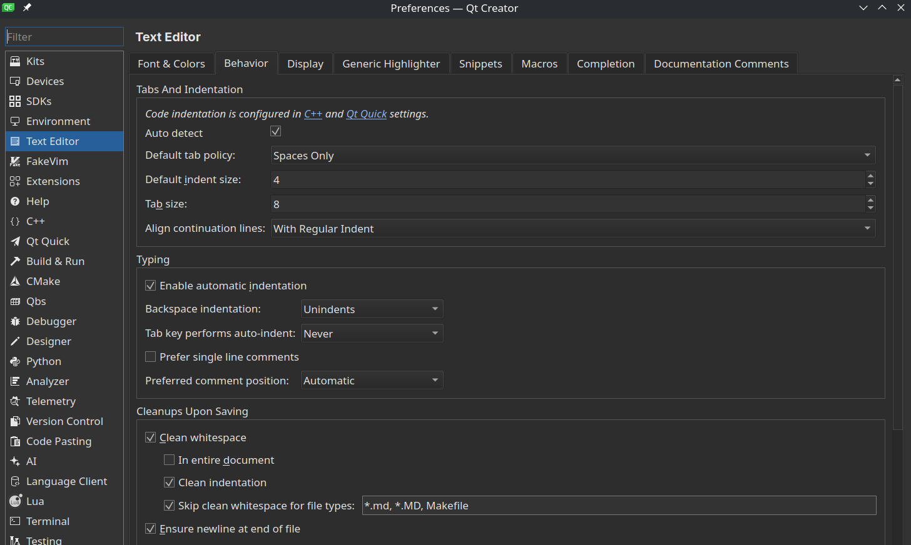Select the FakeVim sidebar icon

(15, 161)
